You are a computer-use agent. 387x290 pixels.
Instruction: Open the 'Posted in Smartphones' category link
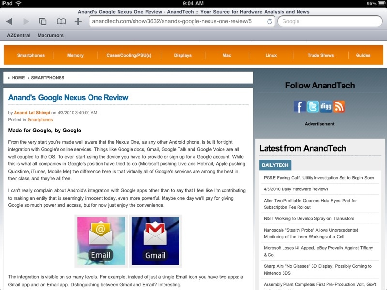(x=40, y=120)
